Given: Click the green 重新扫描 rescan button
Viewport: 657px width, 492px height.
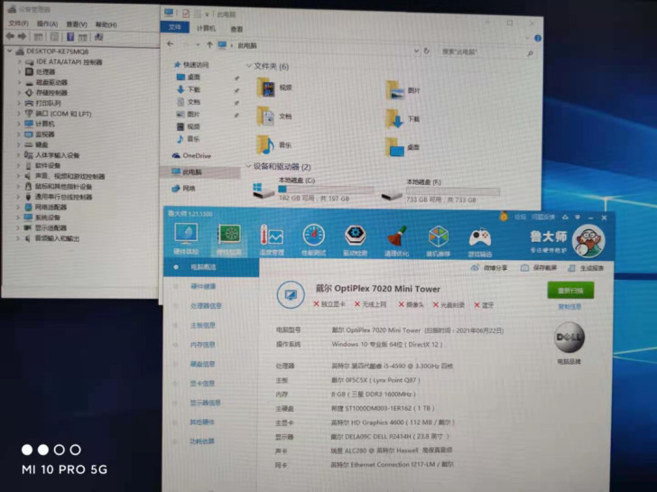Looking at the screenshot, I should point(570,291).
